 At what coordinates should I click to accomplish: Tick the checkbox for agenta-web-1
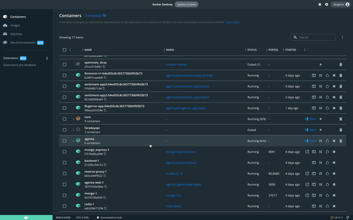pos(65,184)
